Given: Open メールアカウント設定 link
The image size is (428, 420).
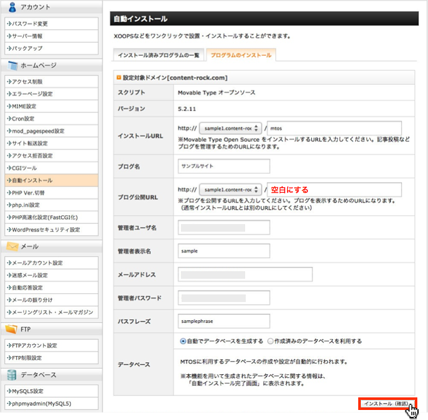Looking at the screenshot, I should point(52,263).
